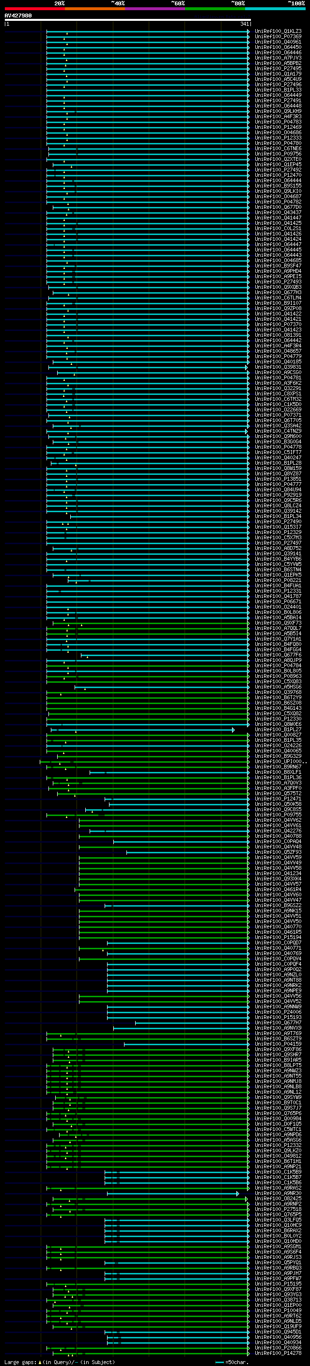Image resolution: width=310 pixels, height=1366 pixels.
Task: Select the UniRef100_P12332 label
Action: 278,1146
